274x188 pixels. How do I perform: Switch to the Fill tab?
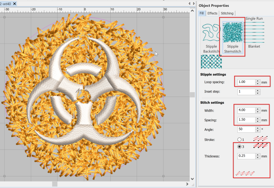[x=202, y=13]
